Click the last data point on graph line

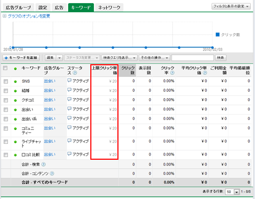(212, 47)
